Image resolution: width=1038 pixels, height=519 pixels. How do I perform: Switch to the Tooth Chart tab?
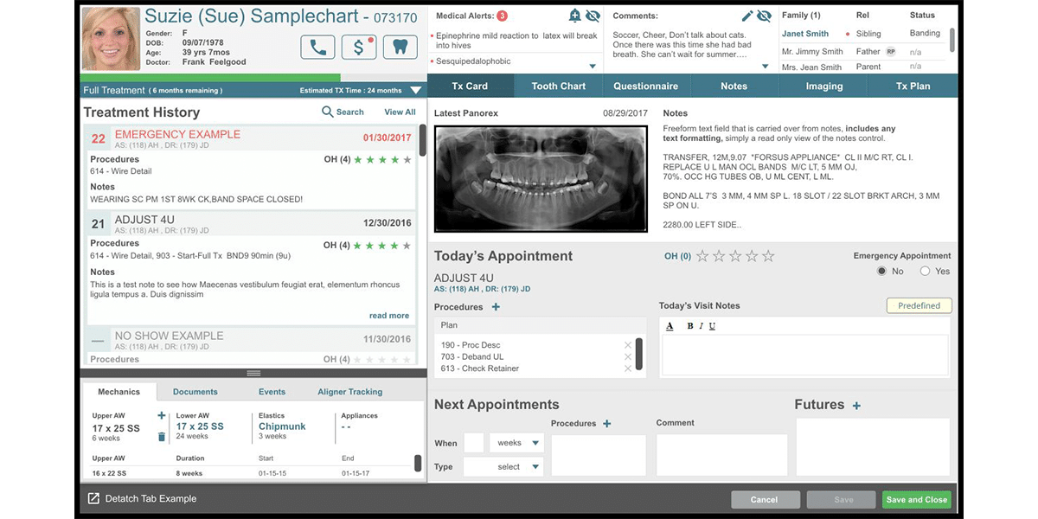pos(557,86)
